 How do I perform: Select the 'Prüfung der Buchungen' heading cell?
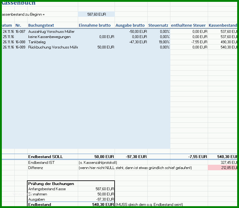(x=53, y=184)
